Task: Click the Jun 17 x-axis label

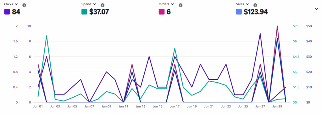Action: tap(175, 106)
